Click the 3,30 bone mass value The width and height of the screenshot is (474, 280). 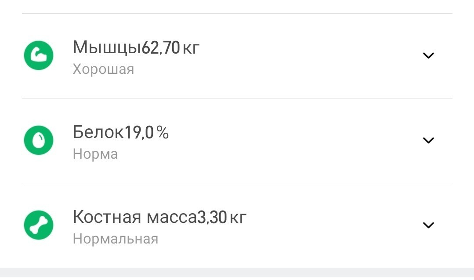[x=212, y=217]
